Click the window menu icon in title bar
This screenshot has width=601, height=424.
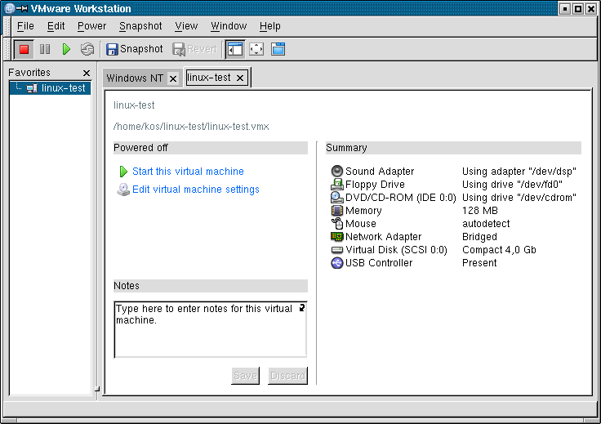pyautogui.click(x=10, y=8)
